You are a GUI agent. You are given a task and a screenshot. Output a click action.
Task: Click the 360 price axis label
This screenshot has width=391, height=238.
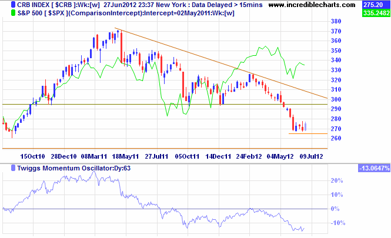pos(336,41)
